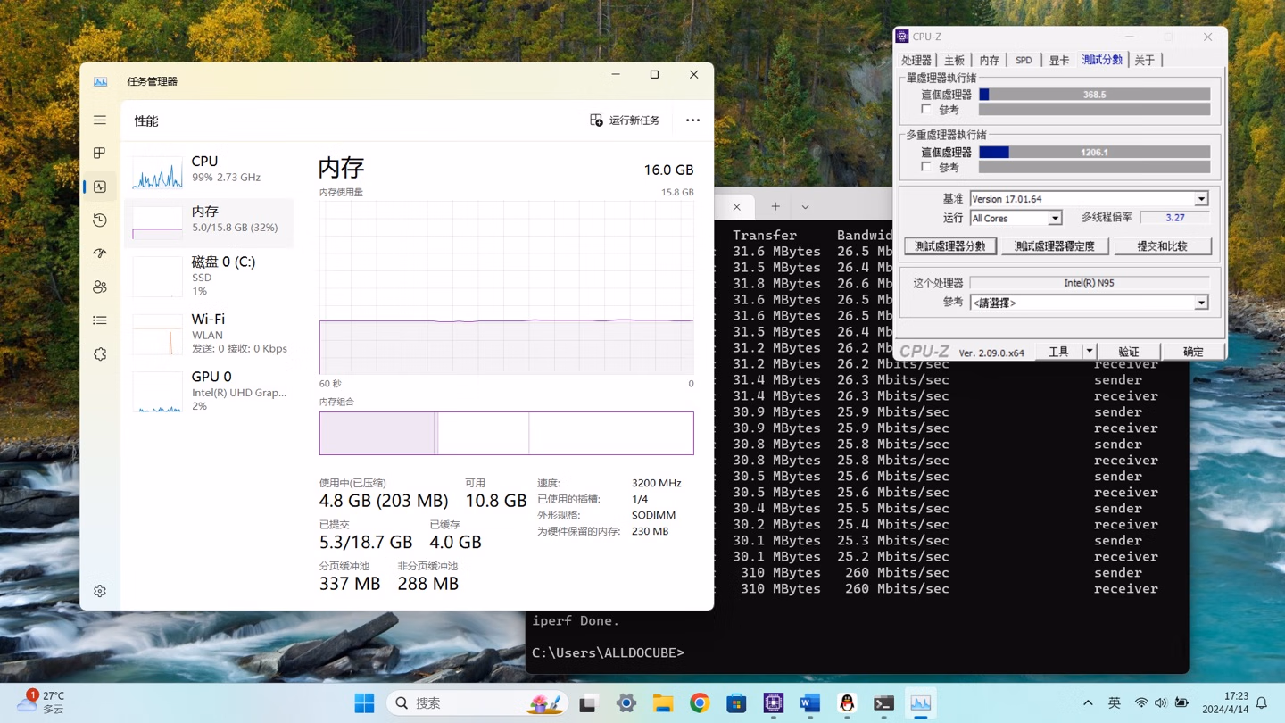
Task: Click 測試處理器穩定度 stress CPU button
Action: click(1055, 246)
